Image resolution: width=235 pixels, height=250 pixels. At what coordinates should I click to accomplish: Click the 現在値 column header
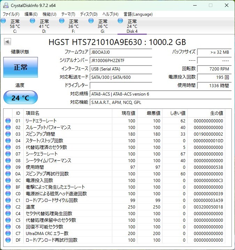coord(125,113)
